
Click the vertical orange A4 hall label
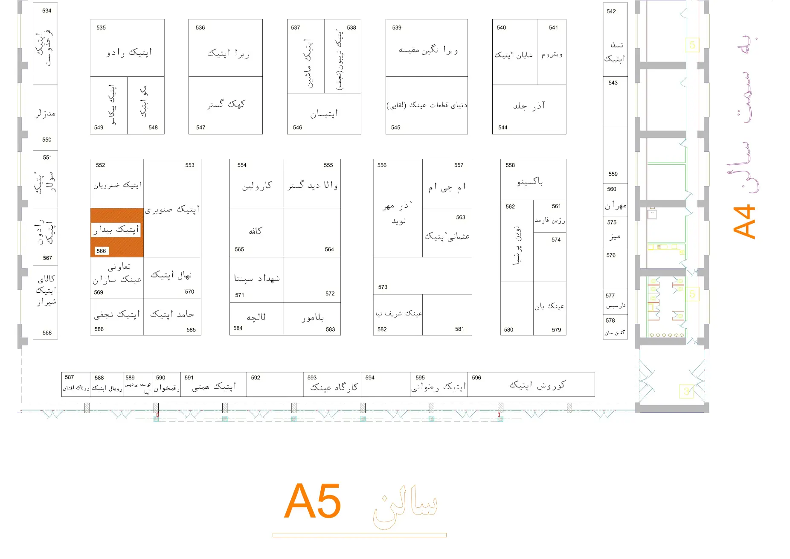click(x=744, y=222)
